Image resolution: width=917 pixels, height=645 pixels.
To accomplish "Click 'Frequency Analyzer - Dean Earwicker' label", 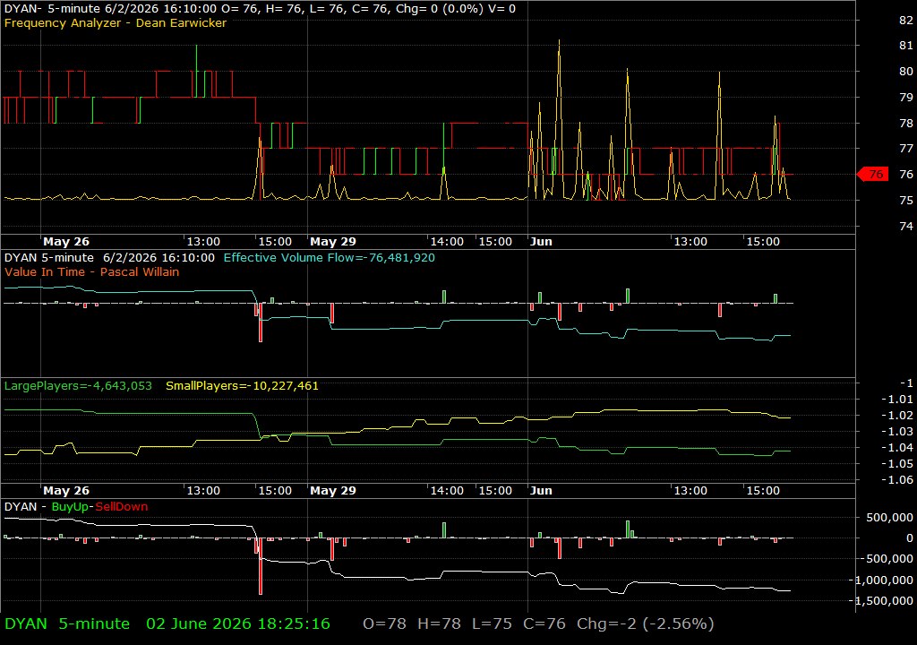I will point(116,22).
